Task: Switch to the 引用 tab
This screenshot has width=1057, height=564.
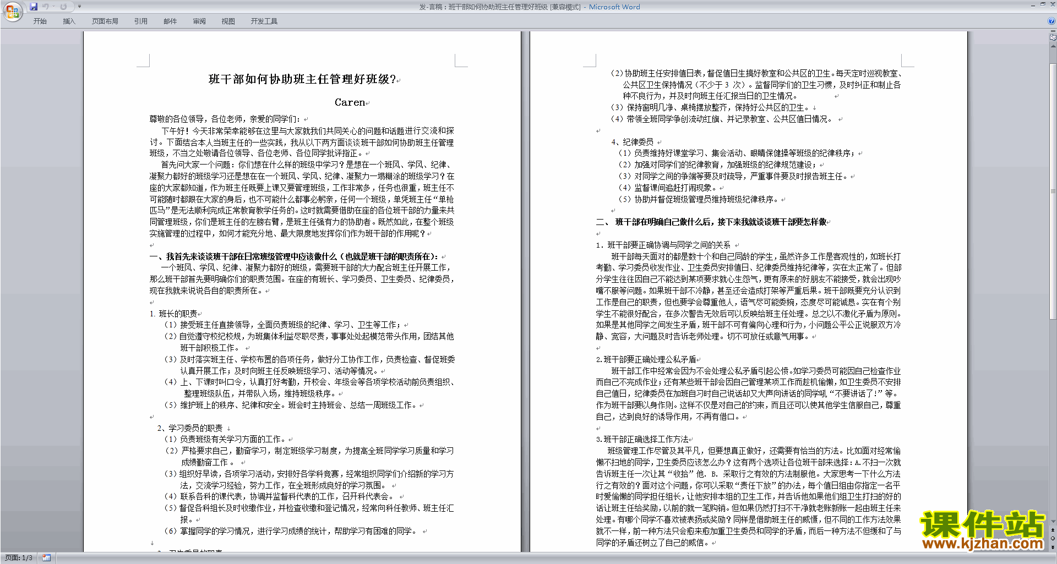Action: 141,21
